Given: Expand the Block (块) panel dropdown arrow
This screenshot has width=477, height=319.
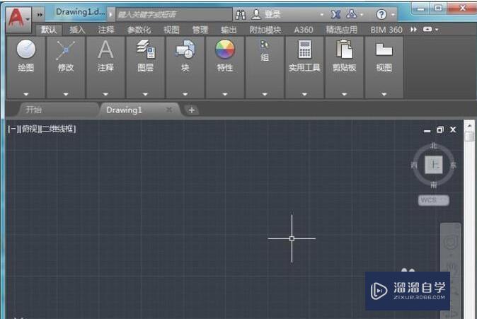Looking at the screenshot, I should click(185, 94).
